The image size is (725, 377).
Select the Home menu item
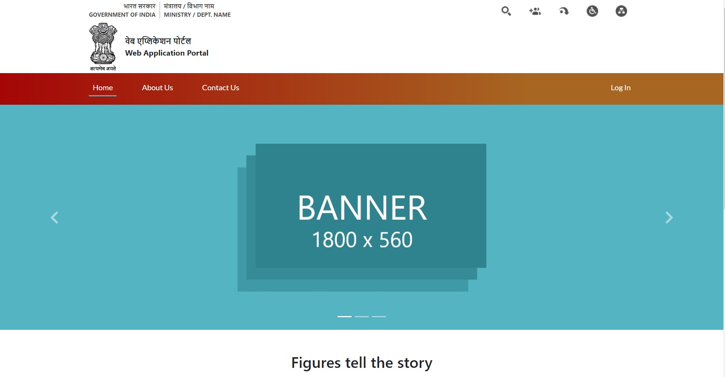102,88
